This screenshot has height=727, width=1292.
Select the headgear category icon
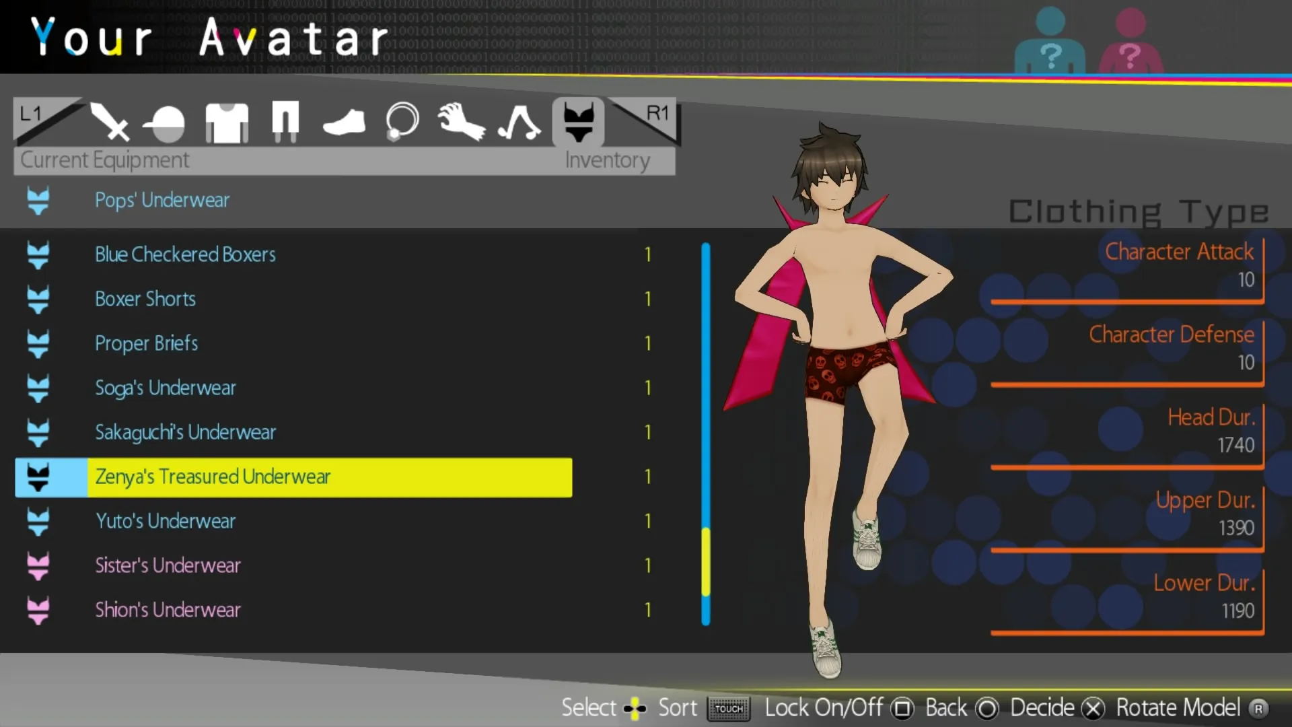coord(165,124)
